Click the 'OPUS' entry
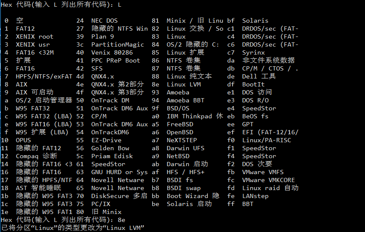 pyautogui.click(x=23, y=140)
